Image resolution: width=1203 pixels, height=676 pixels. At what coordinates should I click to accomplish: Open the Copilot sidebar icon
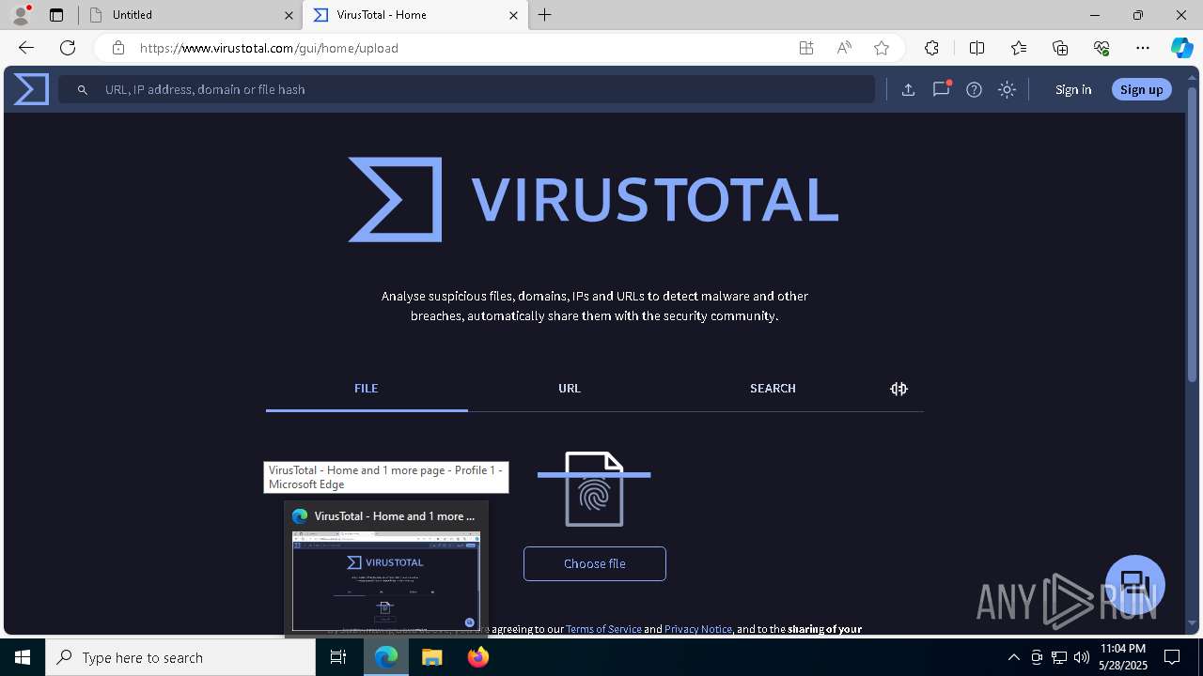point(1181,48)
